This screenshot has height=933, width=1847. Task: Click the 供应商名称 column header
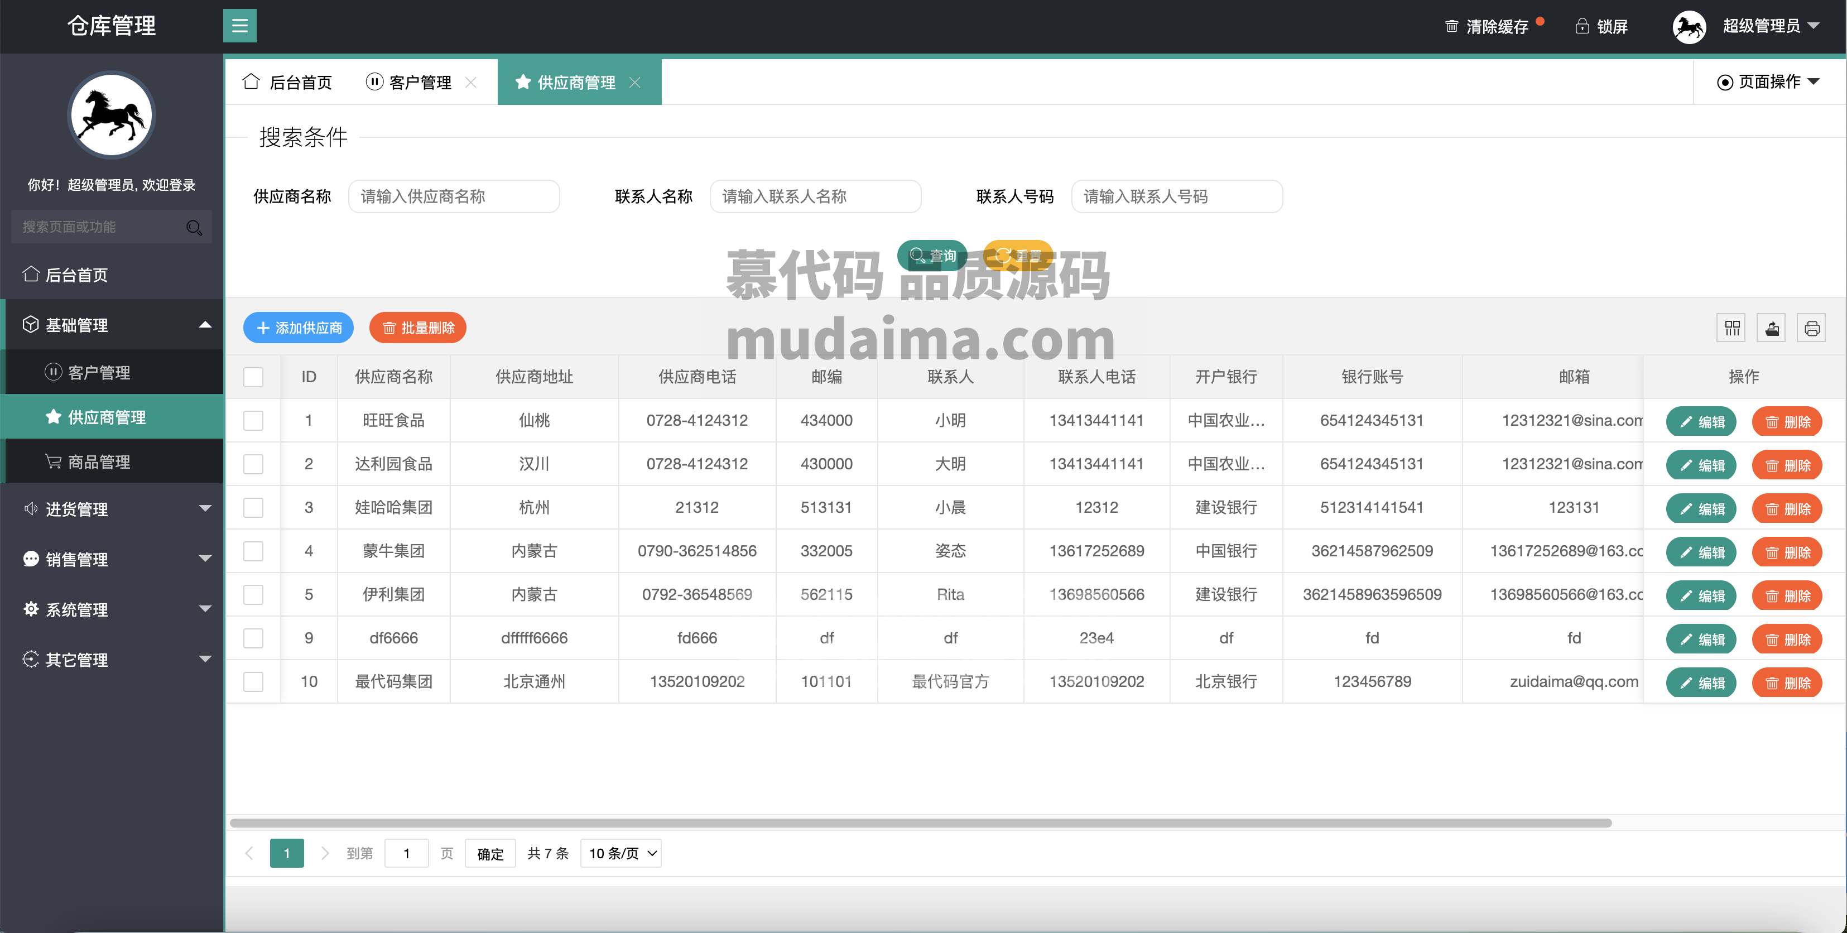tap(393, 377)
